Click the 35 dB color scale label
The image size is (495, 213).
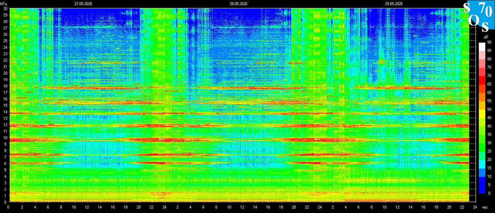pyautogui.click(x=489, y=135)
